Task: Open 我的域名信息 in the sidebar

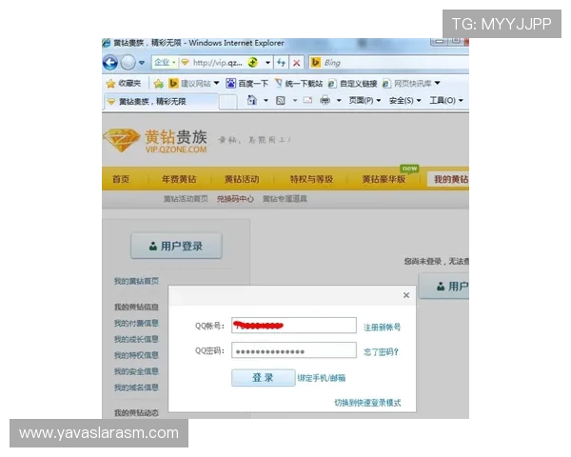Action: point(136,387)
